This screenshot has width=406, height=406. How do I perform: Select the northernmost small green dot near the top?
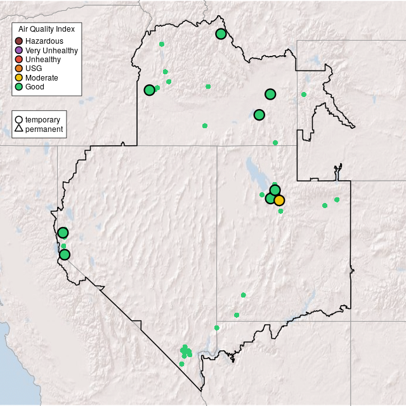click(162, 44)
